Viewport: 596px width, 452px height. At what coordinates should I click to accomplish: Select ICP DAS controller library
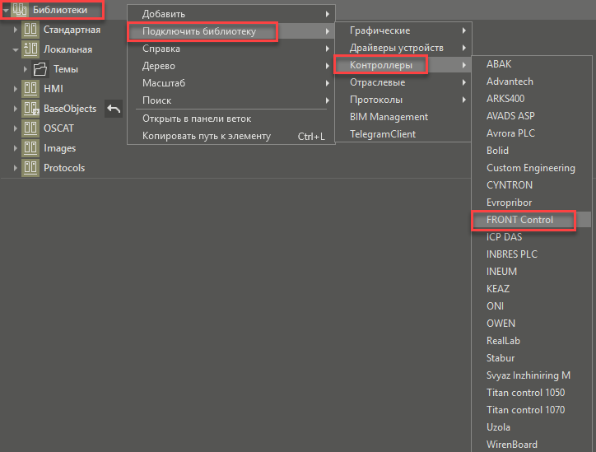pos(532,237)
